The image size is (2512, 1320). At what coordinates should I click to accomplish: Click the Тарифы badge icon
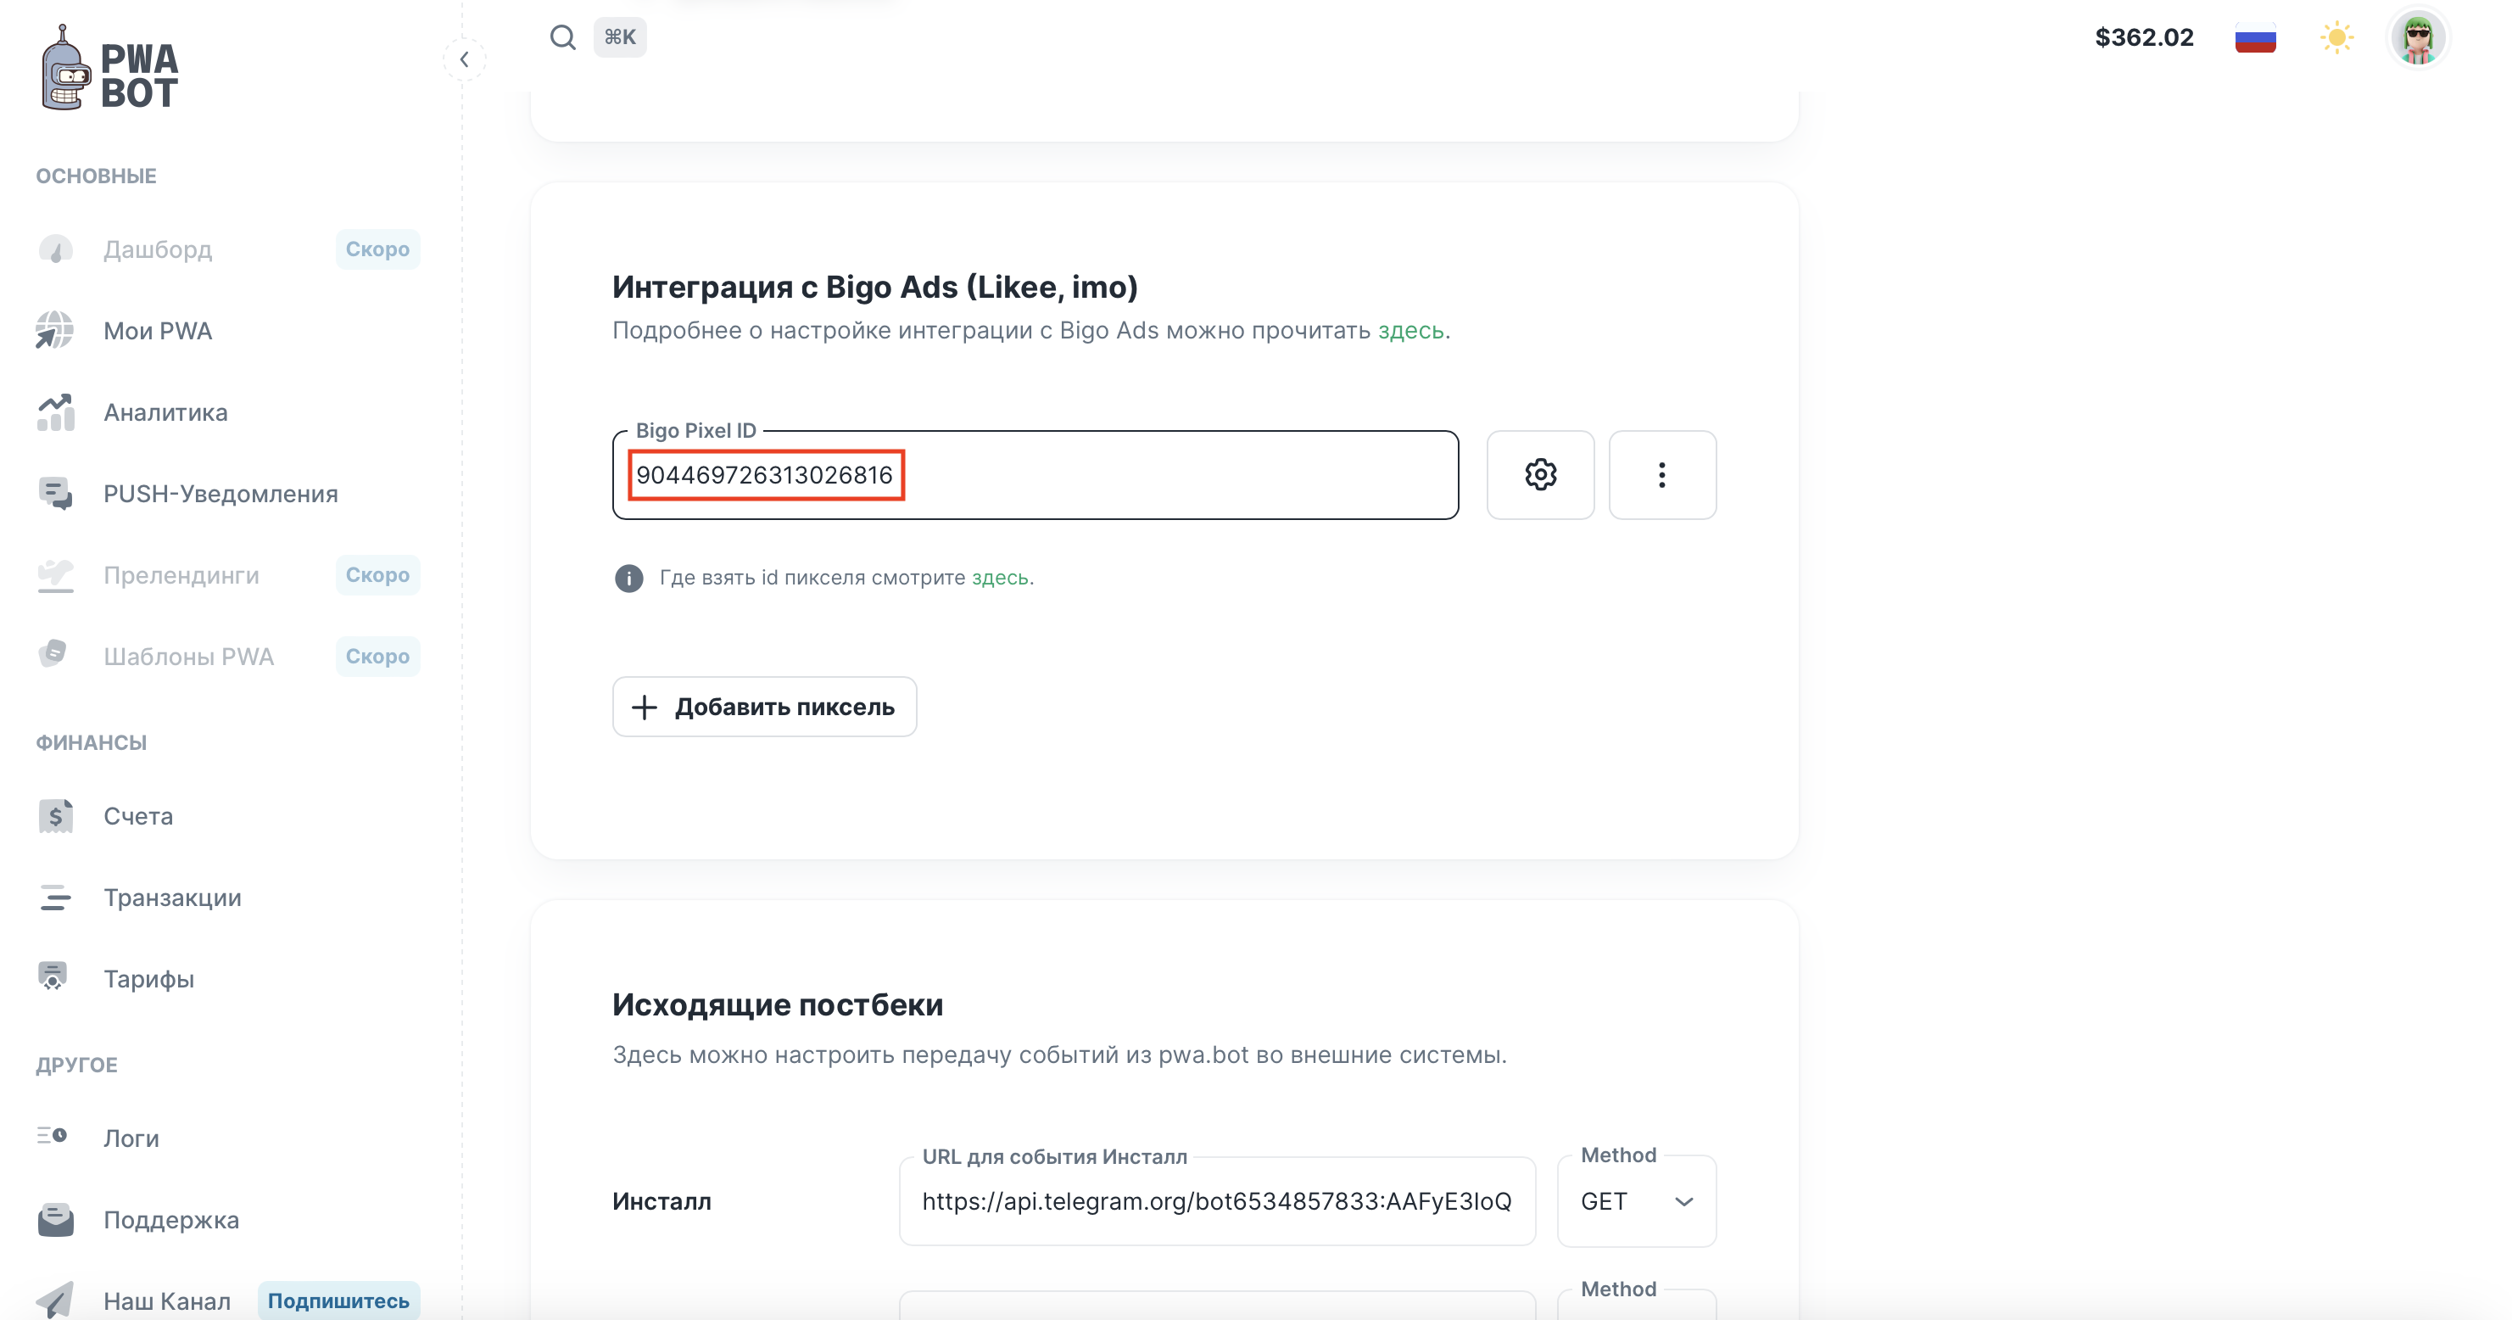(53, 977)
